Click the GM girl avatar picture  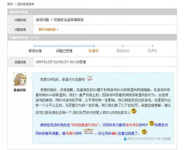coord(20,79)
